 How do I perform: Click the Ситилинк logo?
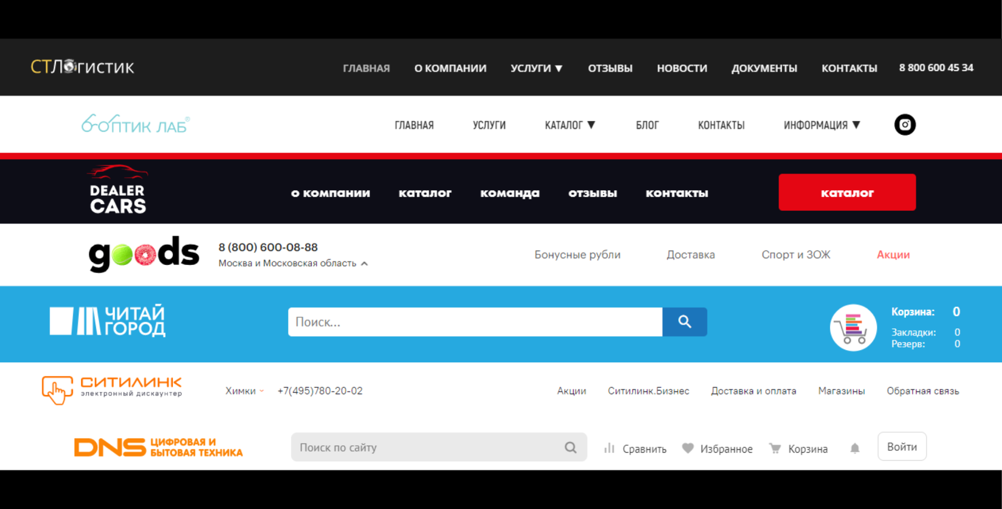point(112,390)
